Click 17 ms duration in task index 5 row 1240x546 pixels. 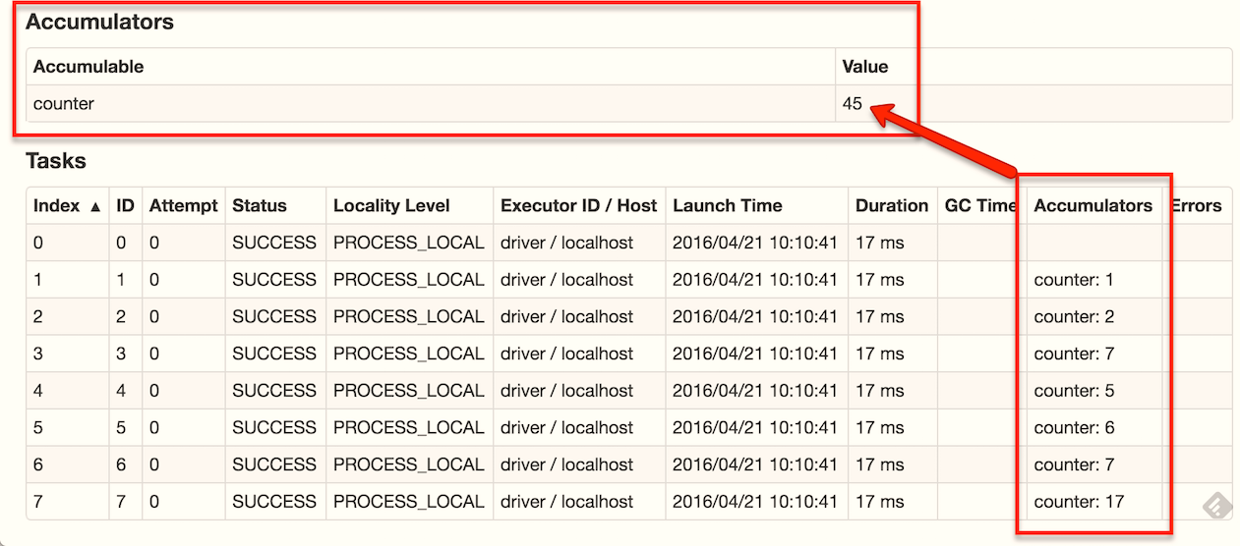[879, 427]
